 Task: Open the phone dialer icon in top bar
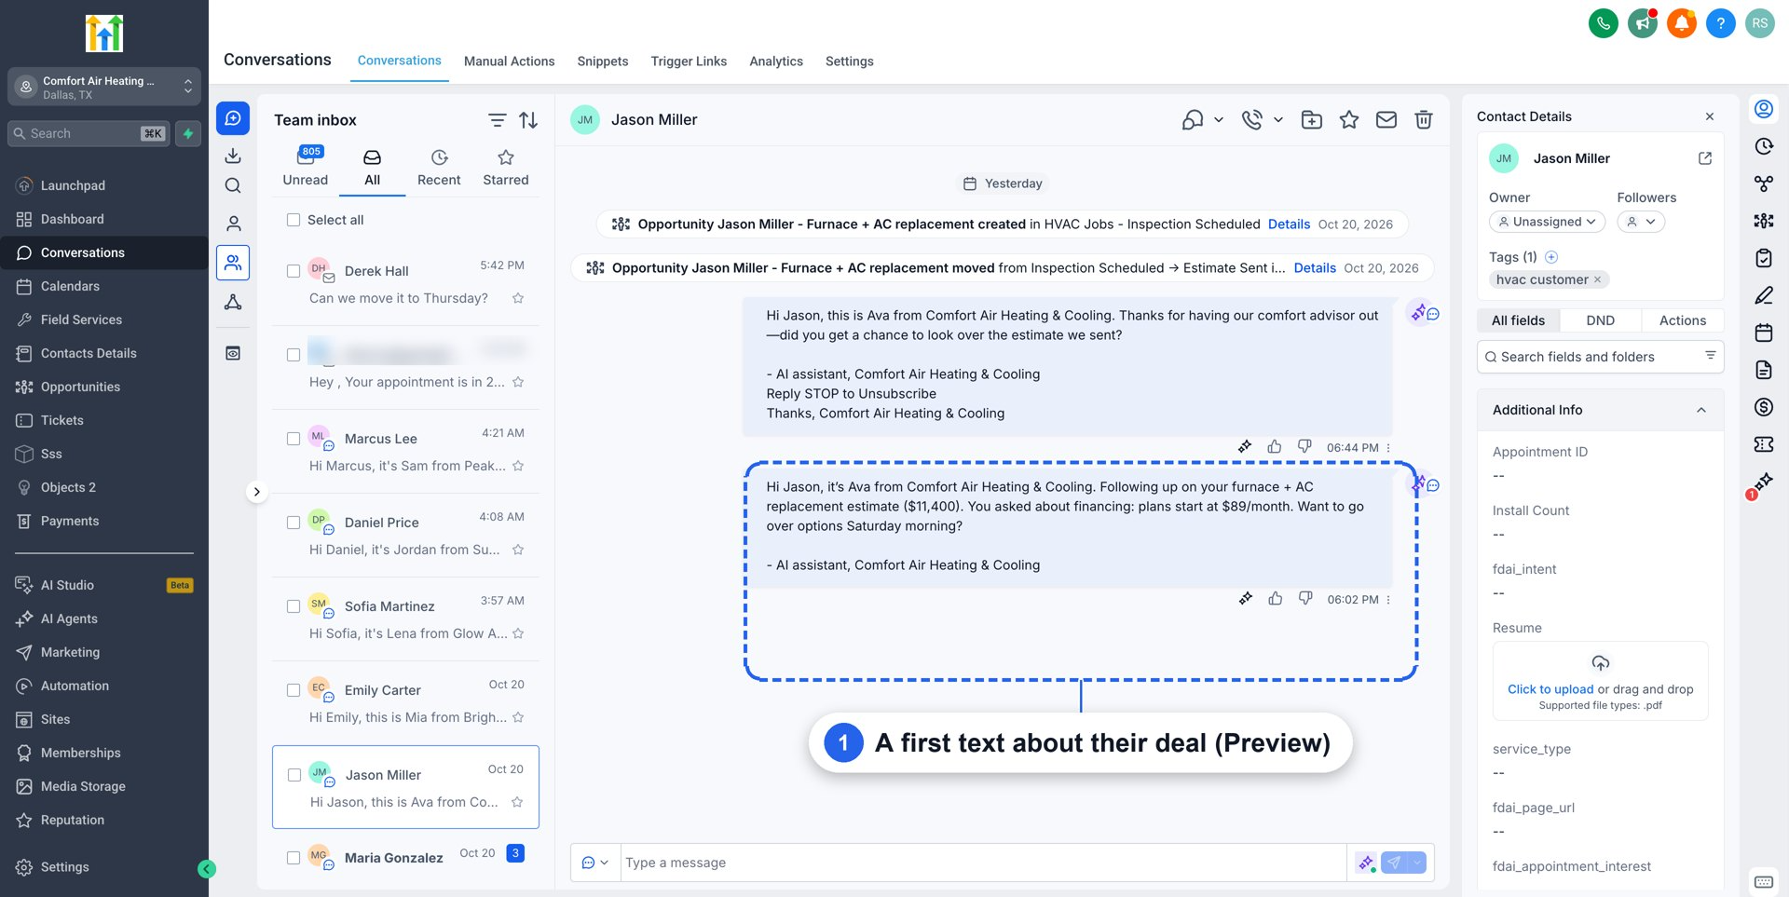pos(1603,23)
